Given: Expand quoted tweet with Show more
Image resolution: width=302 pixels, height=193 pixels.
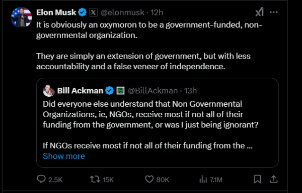Looking at the screenshot, I should (64, 156).
